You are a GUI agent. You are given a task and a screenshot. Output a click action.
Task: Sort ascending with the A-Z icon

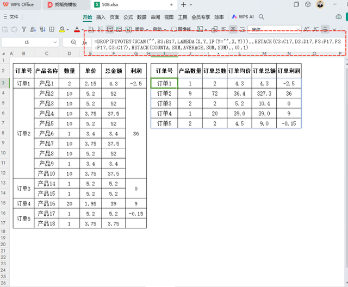(33, 29)
